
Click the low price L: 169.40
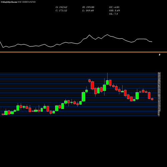click(88, 10)
